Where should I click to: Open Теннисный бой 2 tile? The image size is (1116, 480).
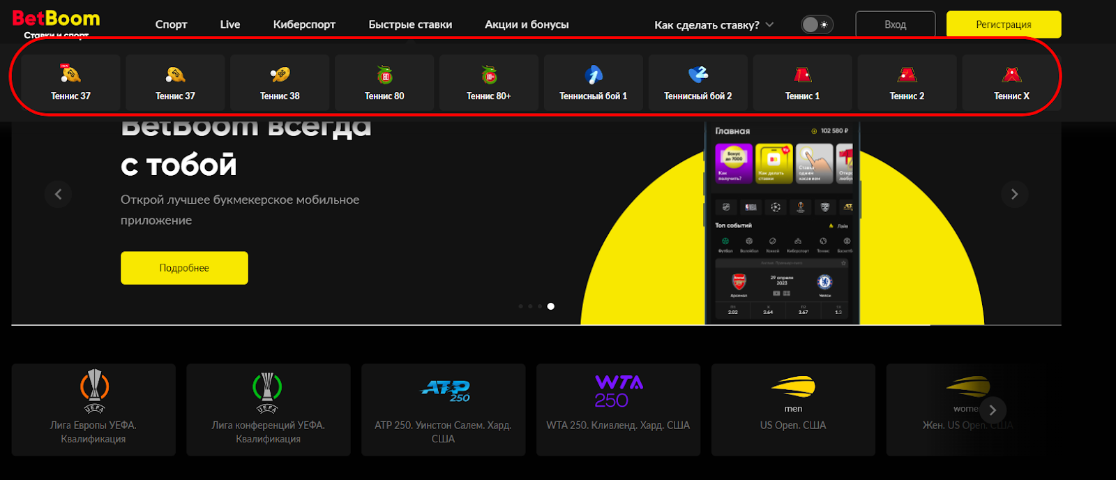(x=698, y=83)
